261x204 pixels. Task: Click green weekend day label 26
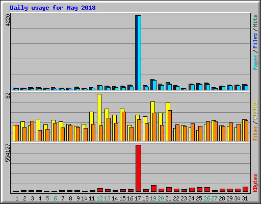point(206,198)
